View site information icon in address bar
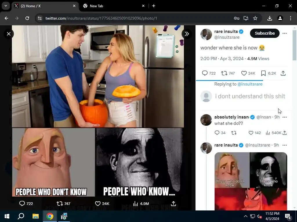The width and height of the screenshot is (297, 222). (40, 18)
